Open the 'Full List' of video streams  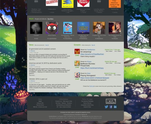[x=92, y=86]
